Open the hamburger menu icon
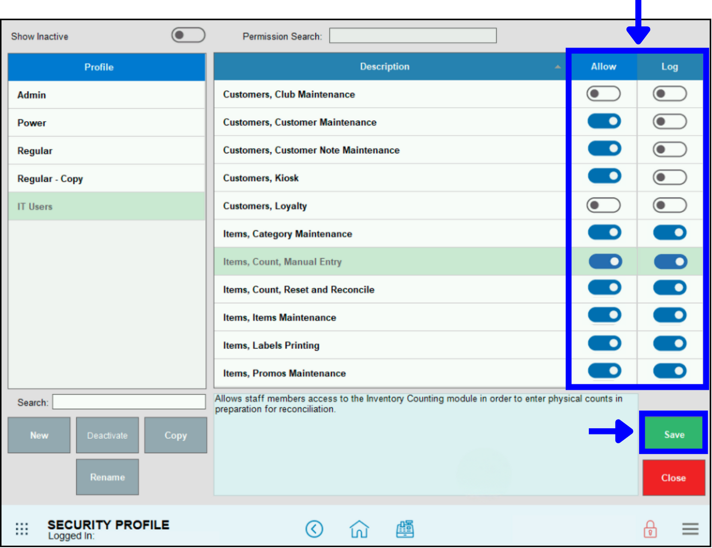712x548 pixels. coord(690,529)
